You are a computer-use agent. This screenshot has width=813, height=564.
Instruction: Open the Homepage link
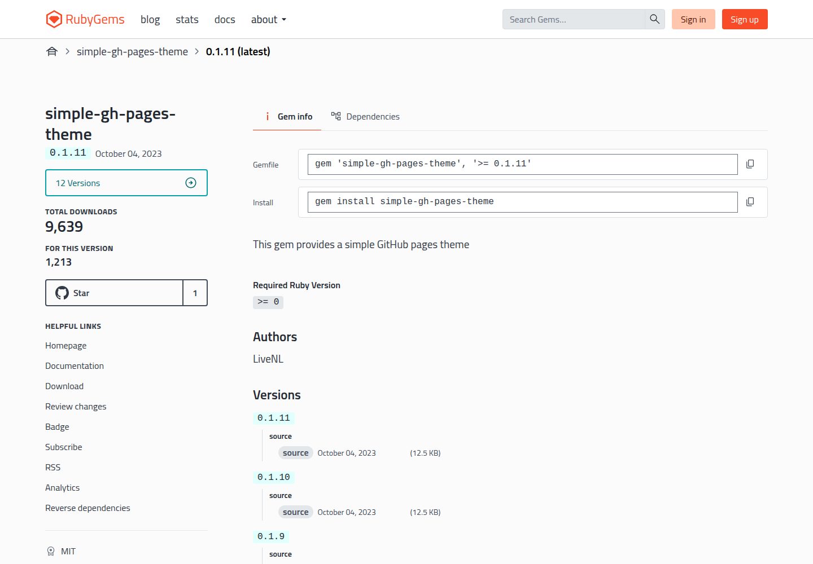[66, 345]
